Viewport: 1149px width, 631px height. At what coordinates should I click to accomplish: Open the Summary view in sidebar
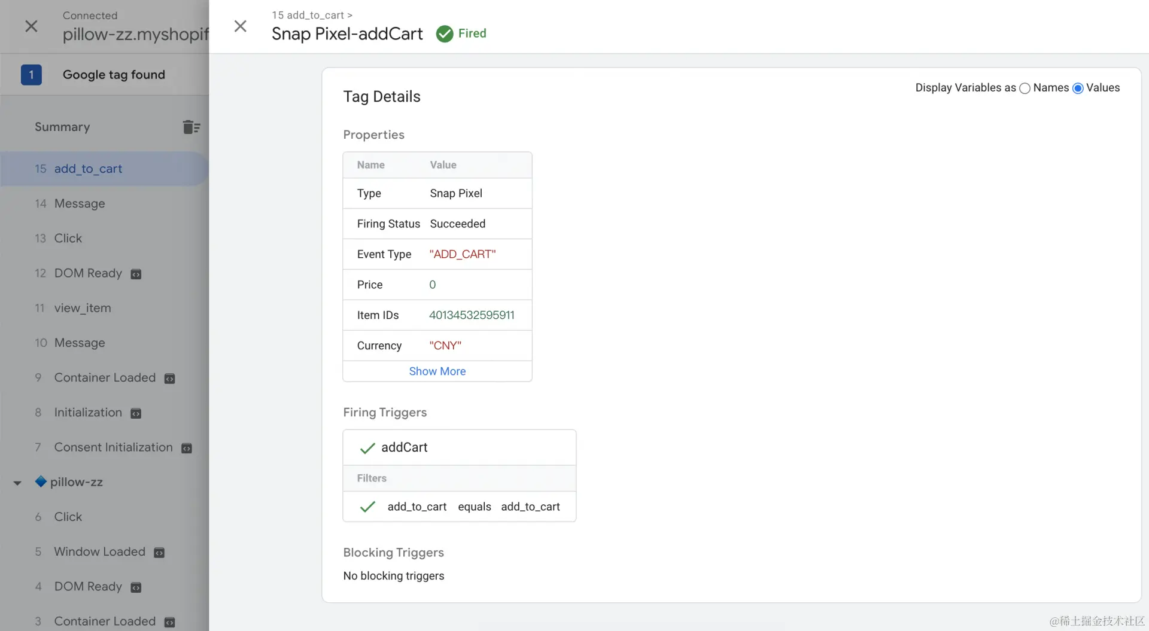coord(62,127)
